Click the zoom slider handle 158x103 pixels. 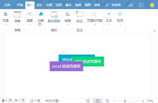[x=125, y=101]
